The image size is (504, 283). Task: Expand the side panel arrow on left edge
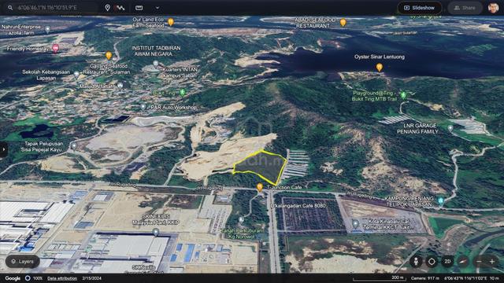tap(3, 149)
